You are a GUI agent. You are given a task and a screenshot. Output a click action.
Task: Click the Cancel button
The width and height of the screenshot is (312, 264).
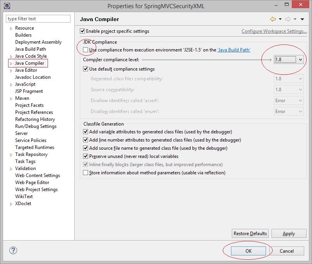point(287,251)
